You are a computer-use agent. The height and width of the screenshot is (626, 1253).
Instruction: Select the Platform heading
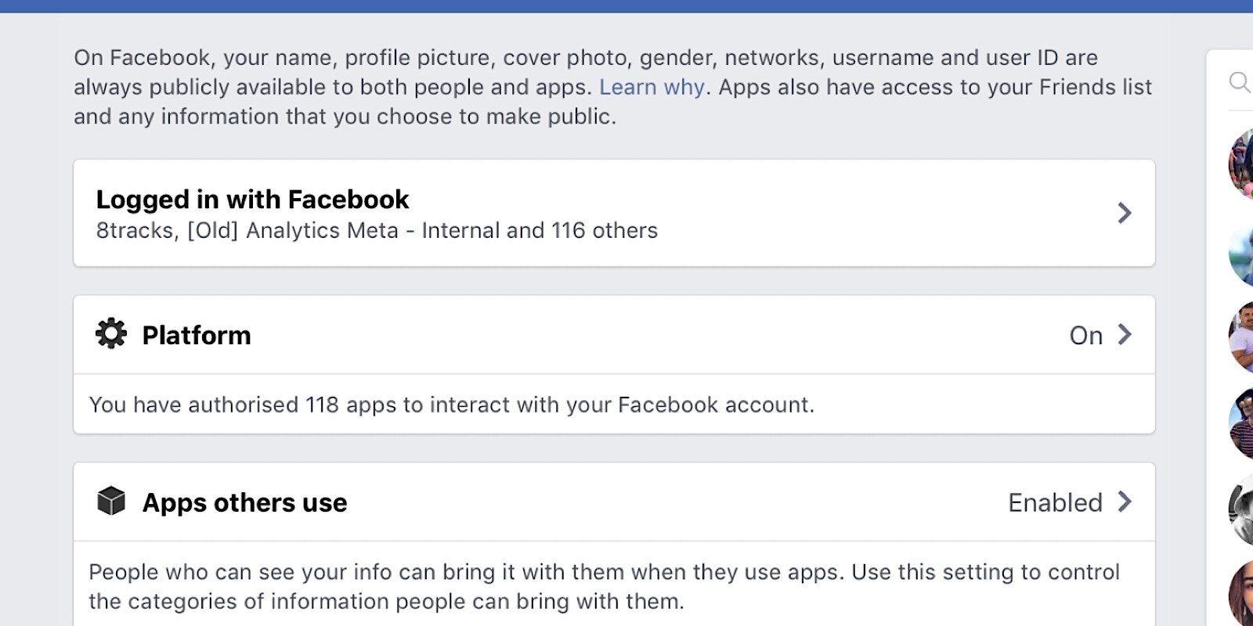pyautogui.click(x=197, y=336)
